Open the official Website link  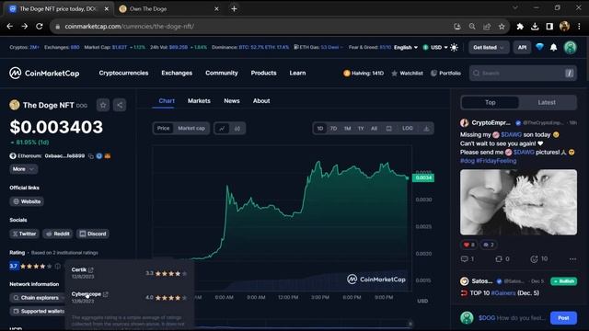coord(27,201)
